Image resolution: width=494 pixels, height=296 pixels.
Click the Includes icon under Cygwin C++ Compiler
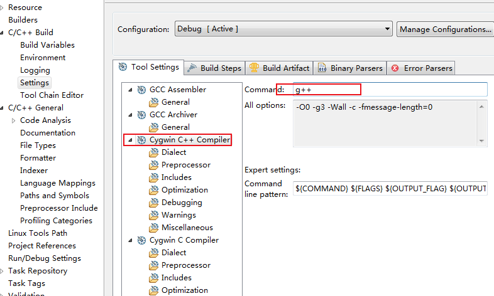coord(153,177)
